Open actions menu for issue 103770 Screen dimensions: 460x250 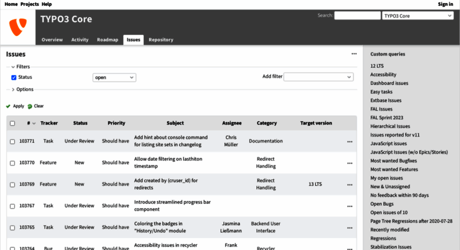[350, 163]
